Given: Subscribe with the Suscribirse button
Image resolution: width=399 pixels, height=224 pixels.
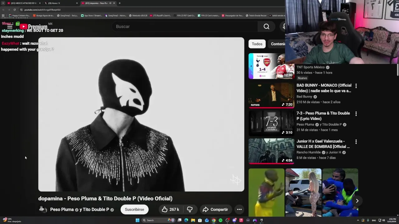Looking at the screenshot, I should [x=134, y=209].
